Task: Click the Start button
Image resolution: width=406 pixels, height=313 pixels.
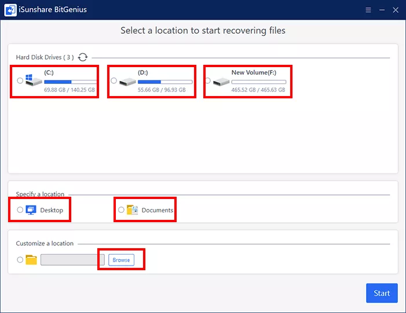Action: (x=382, y=293)
